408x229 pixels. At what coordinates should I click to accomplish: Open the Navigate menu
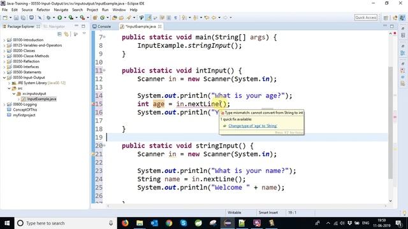(x=61, y=10)
